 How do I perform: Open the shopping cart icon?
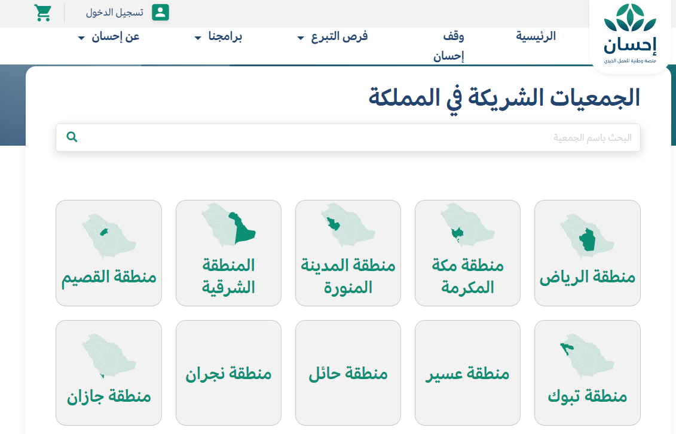pyautogui.click(x=42, y=13)
